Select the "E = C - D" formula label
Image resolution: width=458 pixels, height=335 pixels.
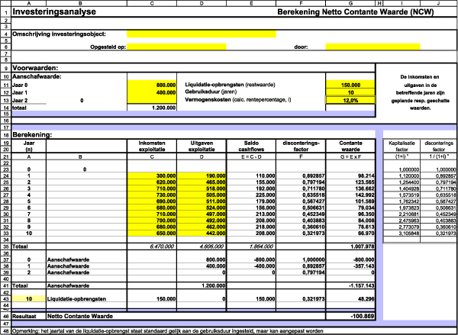pos(251,156)
